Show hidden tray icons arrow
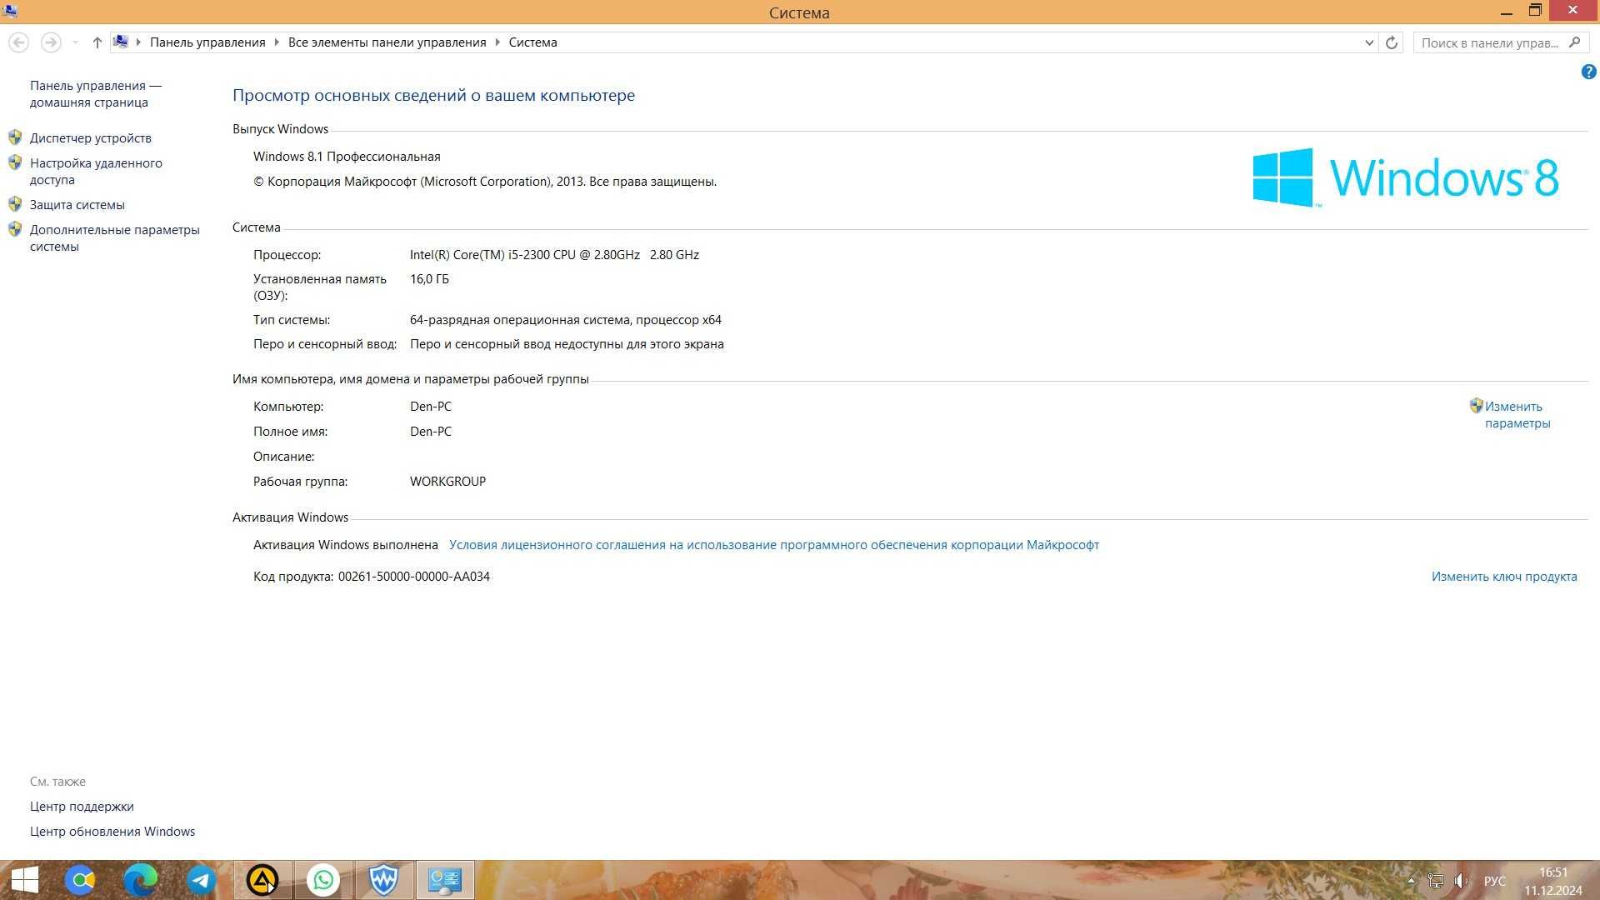1600x900 pixels. pyautogui.click(x=1411, y=881)
